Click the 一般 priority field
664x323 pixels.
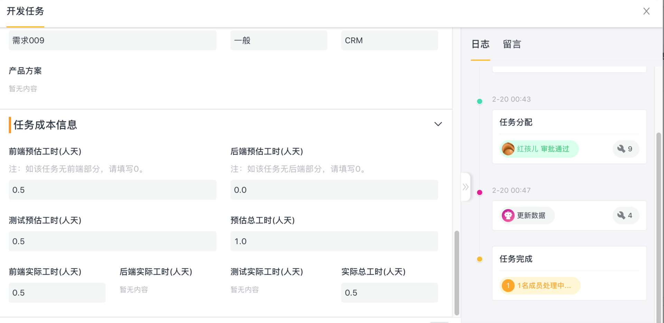(279, 41)
